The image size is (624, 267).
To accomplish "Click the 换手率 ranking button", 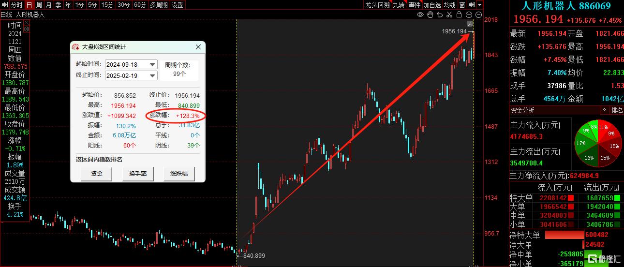I will point(138,173).
